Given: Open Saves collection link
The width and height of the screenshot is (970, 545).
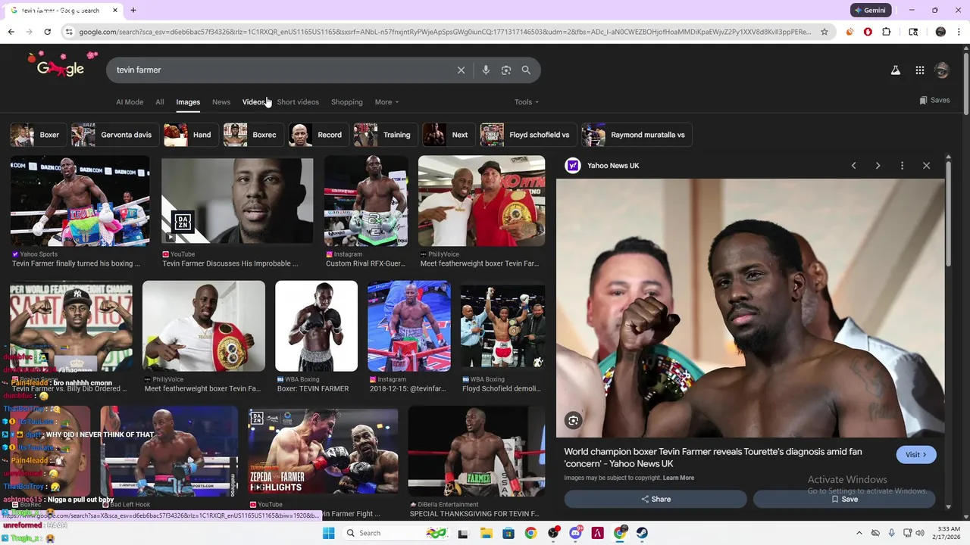Looking at the screenshot, I should 934,101.
